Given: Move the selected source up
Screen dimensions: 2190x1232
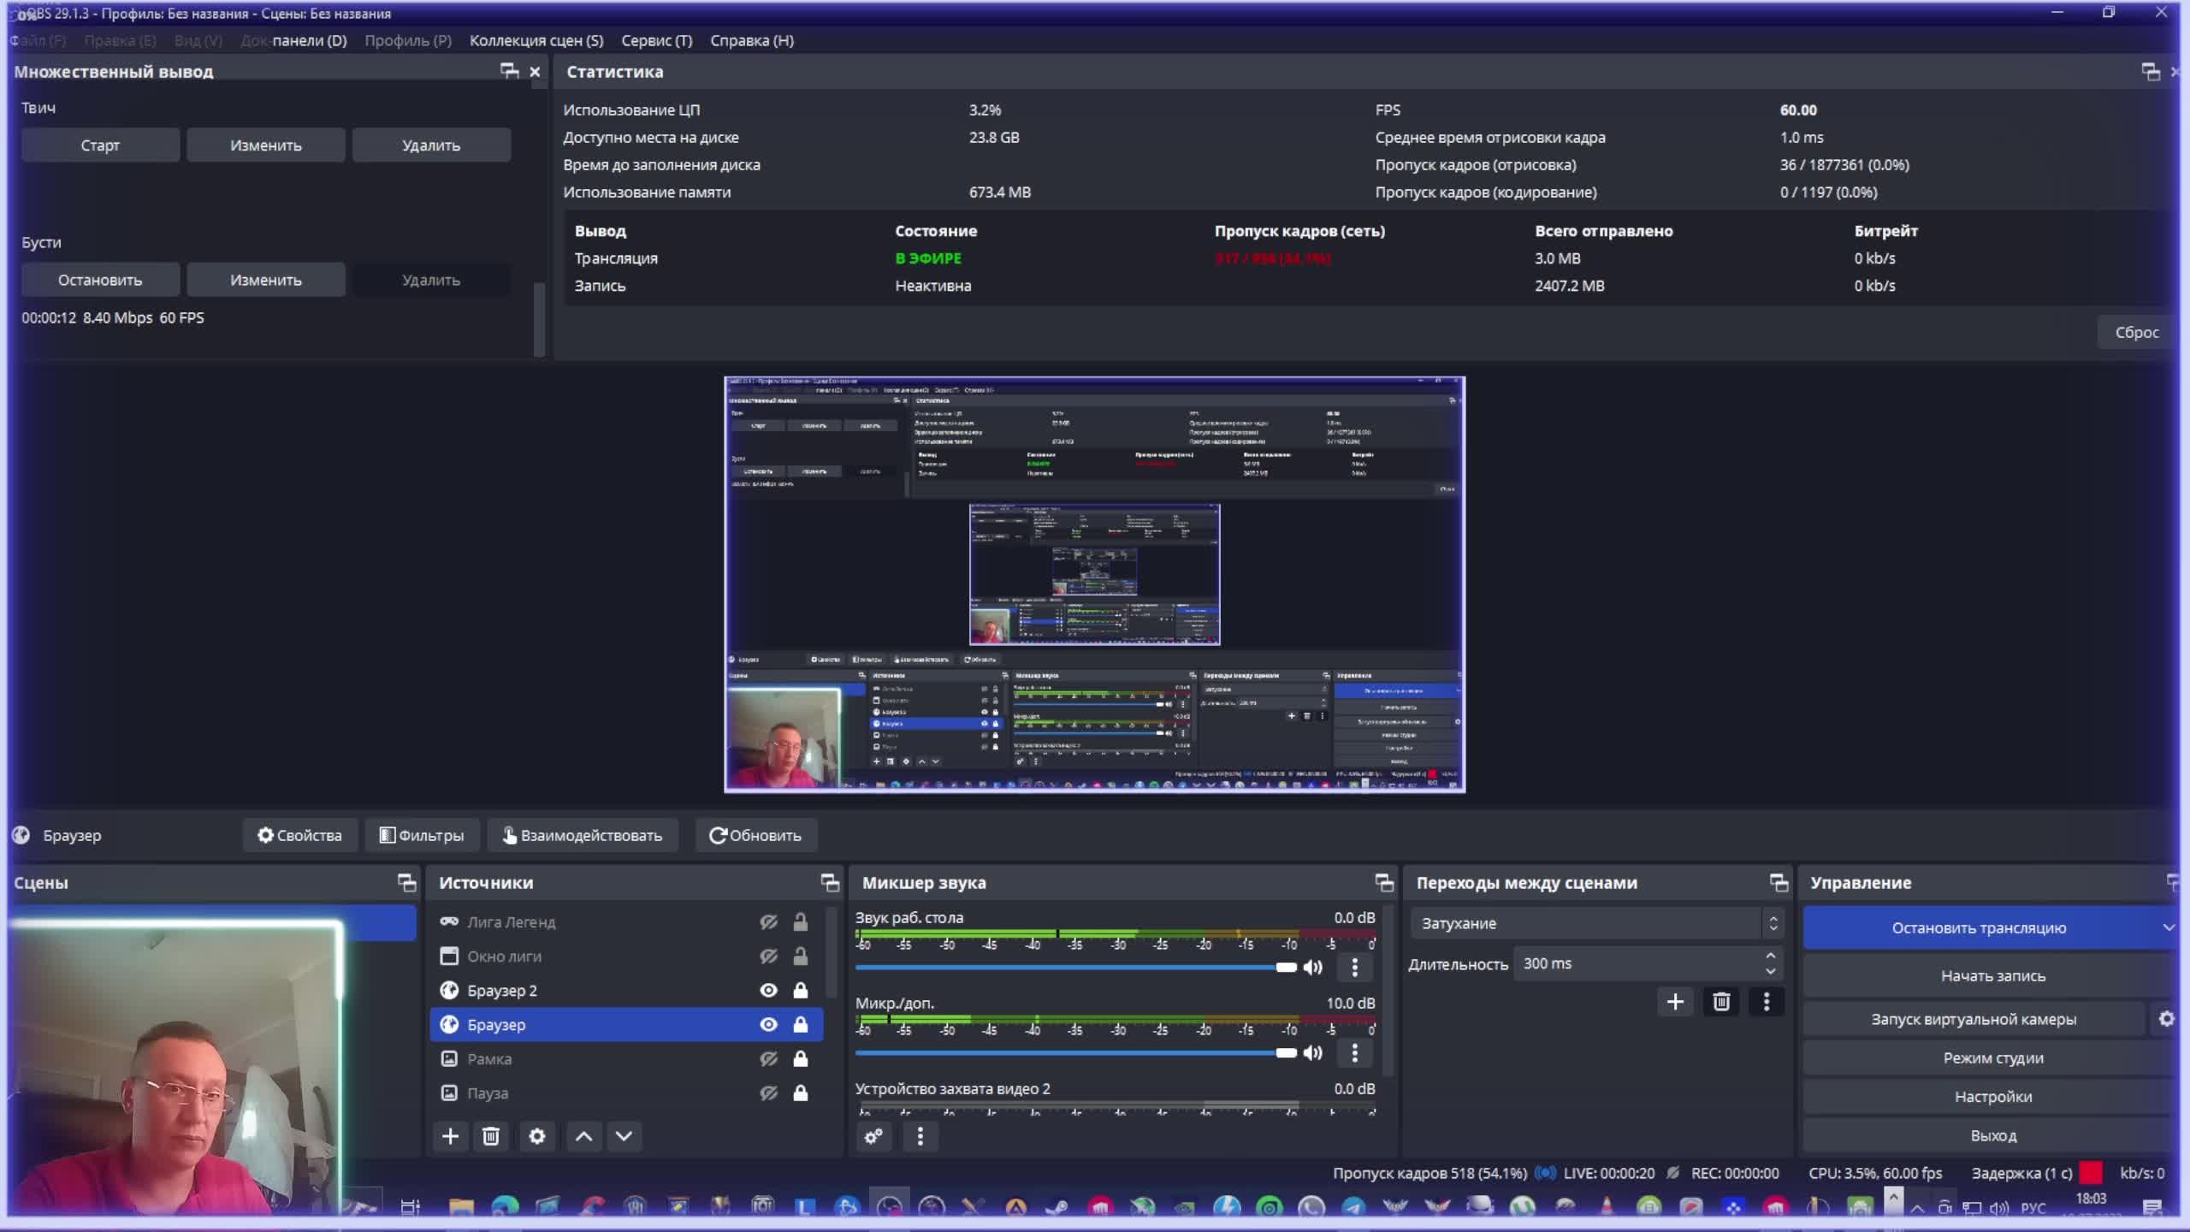Looking at the screenshot, I should pyautogui.click(x=583, y=1136).
